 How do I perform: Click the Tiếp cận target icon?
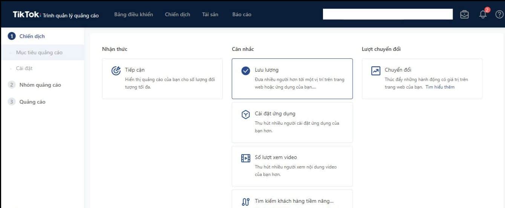pos(116,70)
